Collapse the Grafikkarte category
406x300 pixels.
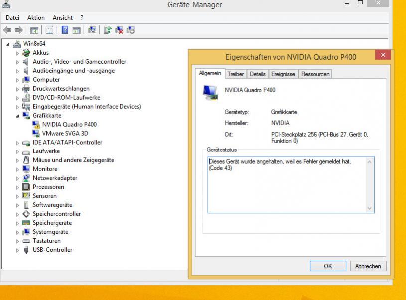click(17, 116)
